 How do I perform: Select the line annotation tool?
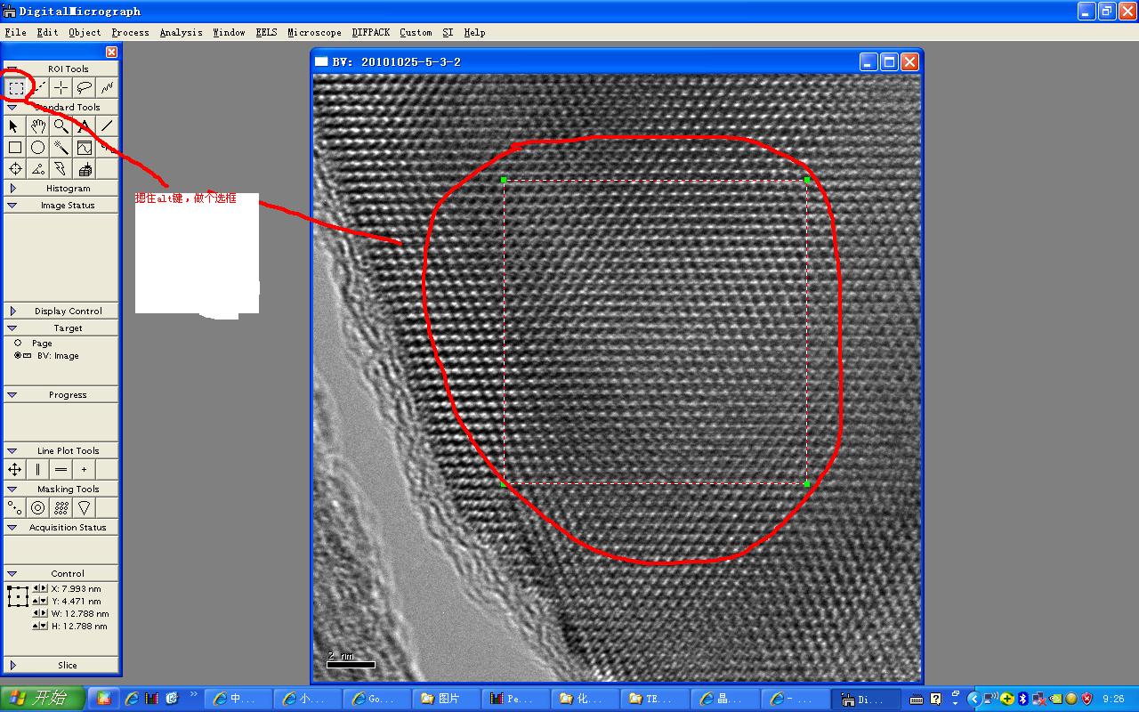click(107, 125)
